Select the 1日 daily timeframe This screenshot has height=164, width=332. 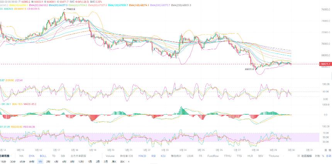(90, 162)
